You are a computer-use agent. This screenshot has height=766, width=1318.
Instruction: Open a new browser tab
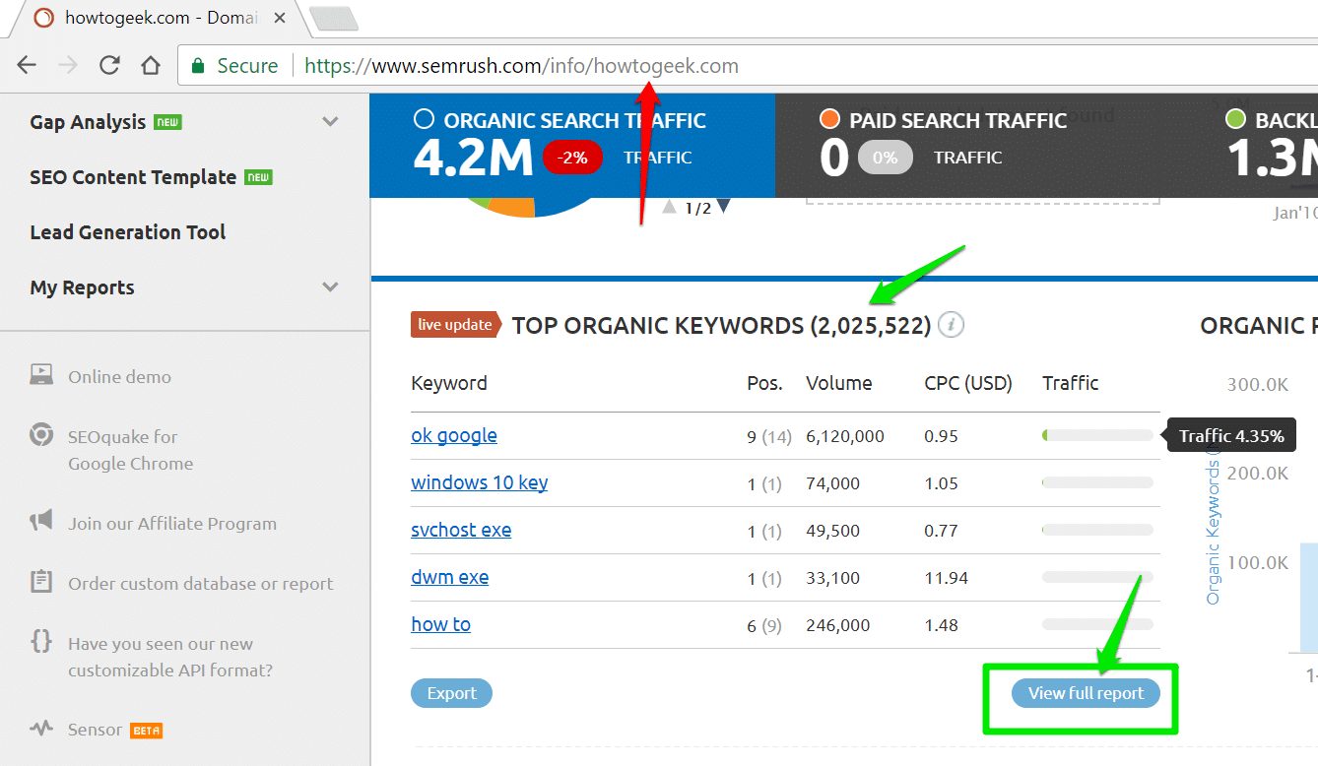pyautogui.click(x=333, y=18)
